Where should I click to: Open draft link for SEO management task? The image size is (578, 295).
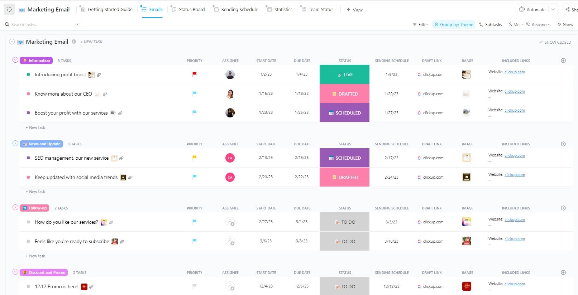[x=430, y=158]
